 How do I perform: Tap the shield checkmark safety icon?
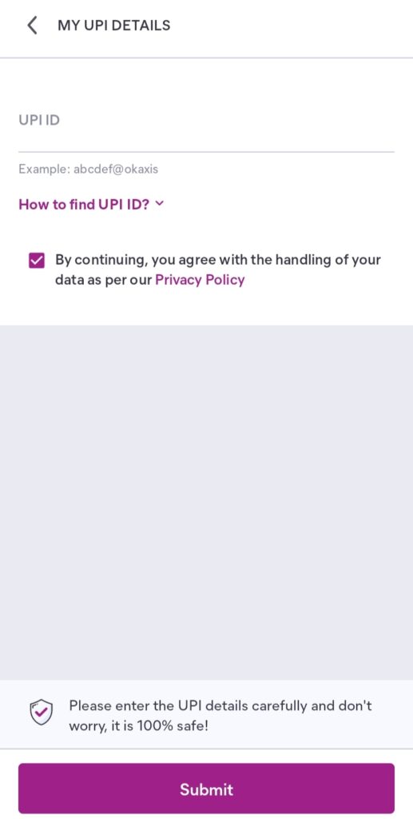(42, 713)
